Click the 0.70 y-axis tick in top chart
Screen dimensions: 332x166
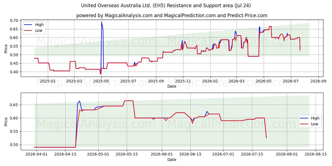click(x=14, y=20)
